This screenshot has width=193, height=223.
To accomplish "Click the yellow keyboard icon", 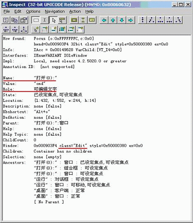I will click(92, 20).
